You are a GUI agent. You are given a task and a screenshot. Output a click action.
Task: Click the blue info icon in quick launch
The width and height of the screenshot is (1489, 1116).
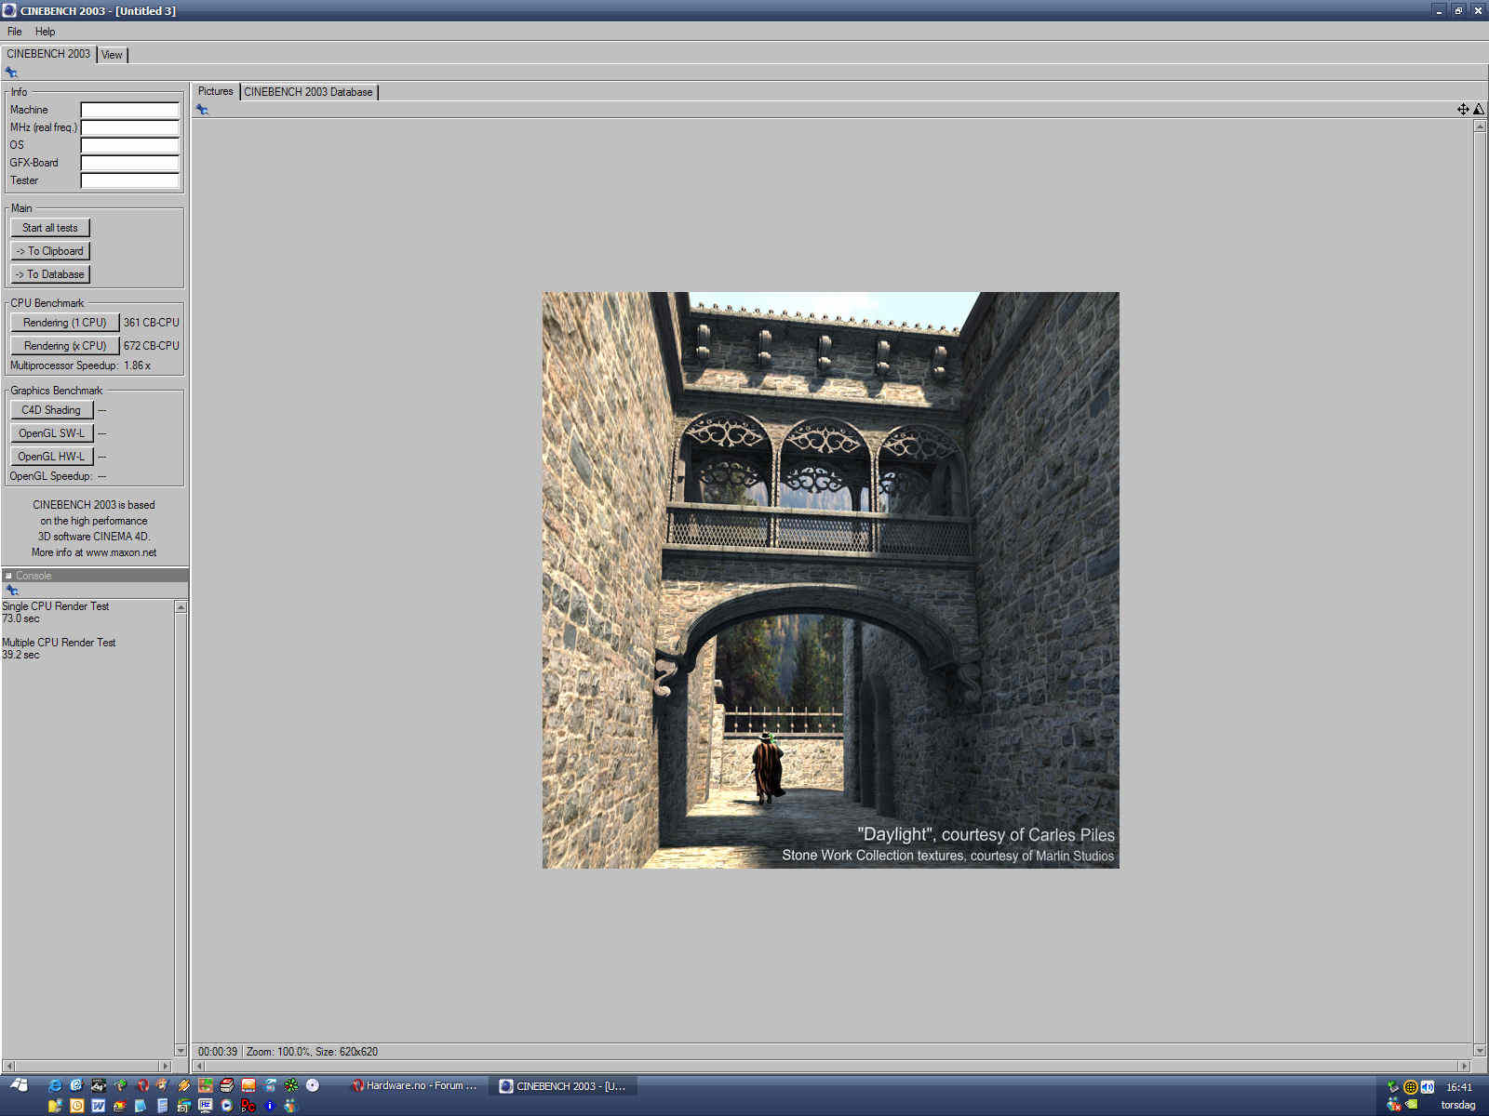[270, 1106]
